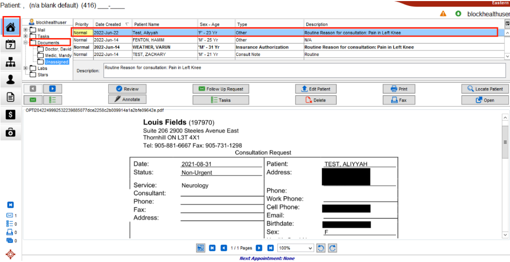
Task: Open the billing dollar sign sidebar icon
Action: click(11, 115)
